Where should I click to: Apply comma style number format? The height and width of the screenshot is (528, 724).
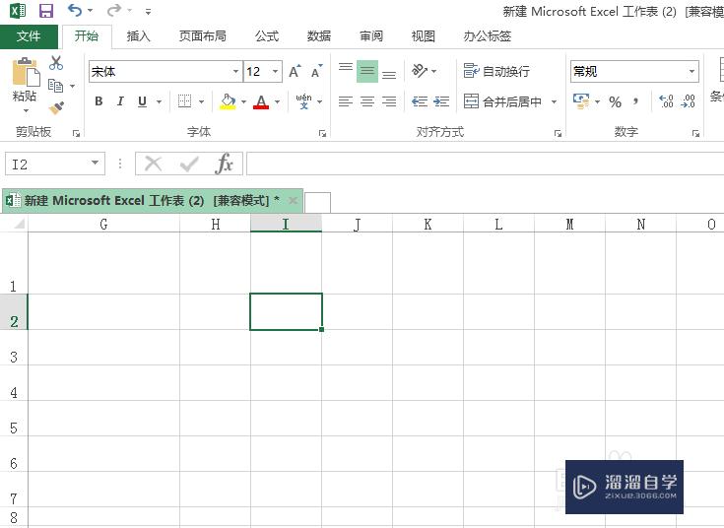635,101
